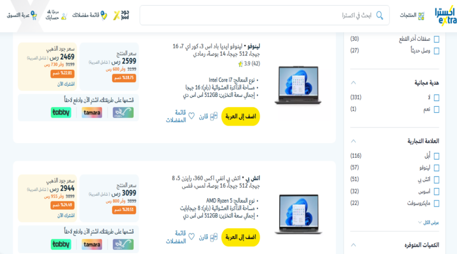Click اشترك الآن under 2944 Jood price
Screen dimensions: 457x254
(66, 216)
